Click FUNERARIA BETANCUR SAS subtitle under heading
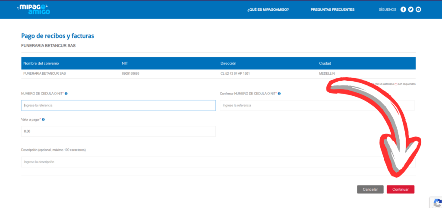Viewport: 442px width, 208px height. 48,45
